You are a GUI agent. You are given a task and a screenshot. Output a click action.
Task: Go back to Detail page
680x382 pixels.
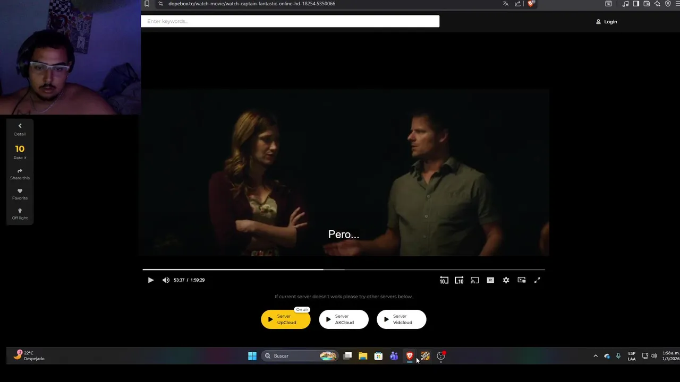coord(20,129)
